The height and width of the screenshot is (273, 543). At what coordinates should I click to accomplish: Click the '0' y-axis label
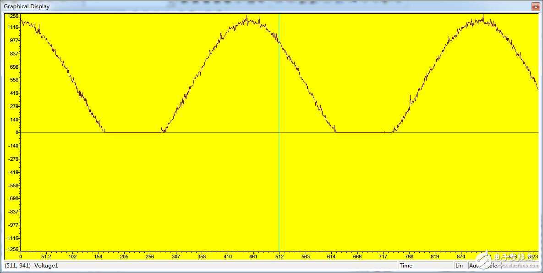(16, 132)
